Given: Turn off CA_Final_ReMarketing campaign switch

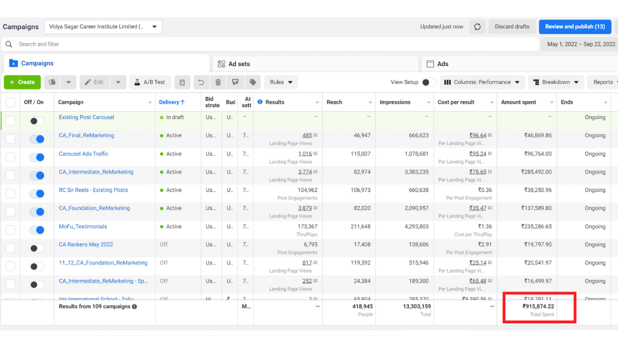Looking at the screenshot, I should pos(37,139).
